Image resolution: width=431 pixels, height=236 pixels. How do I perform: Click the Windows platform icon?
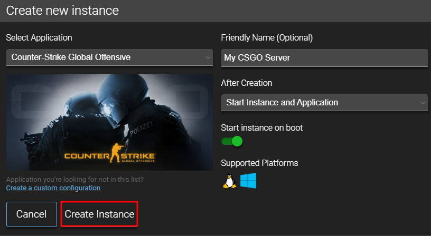[x=248, y=181]
